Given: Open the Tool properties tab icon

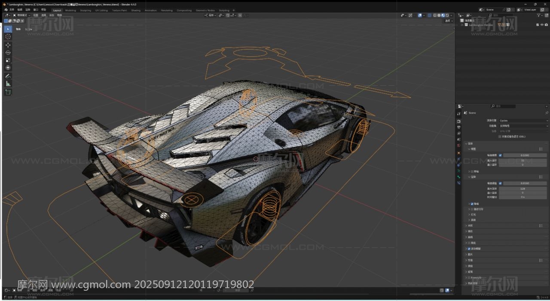Looking at the screenshot, I should click(459, 114).
